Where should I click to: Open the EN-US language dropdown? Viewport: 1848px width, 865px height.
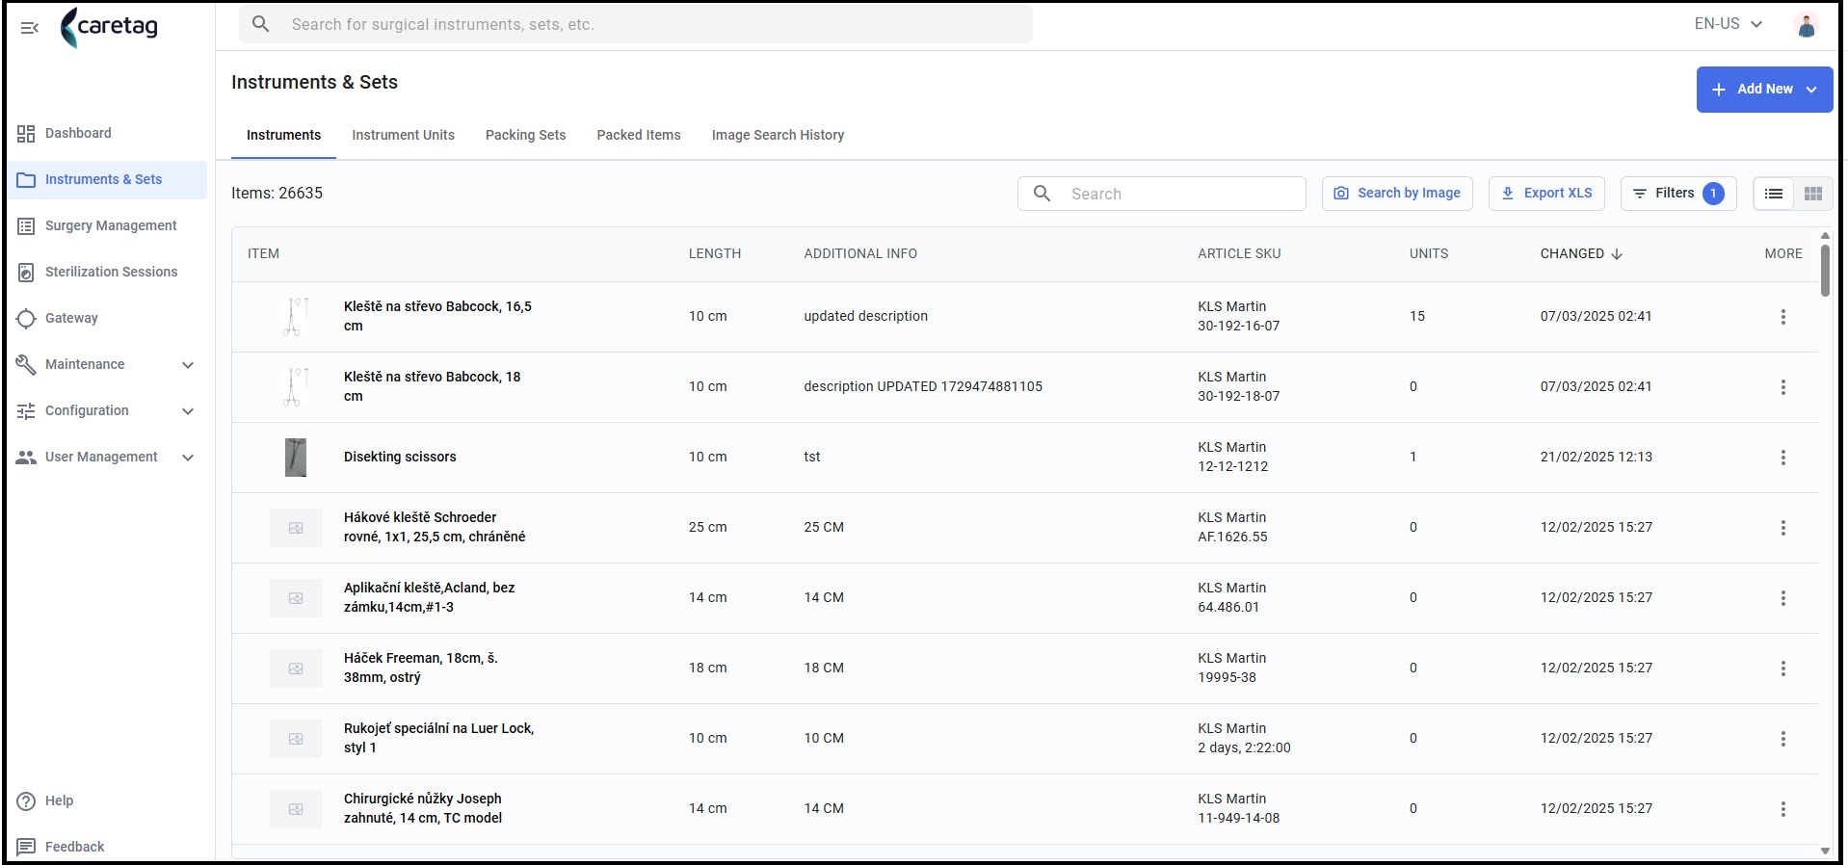point(1729,24)
